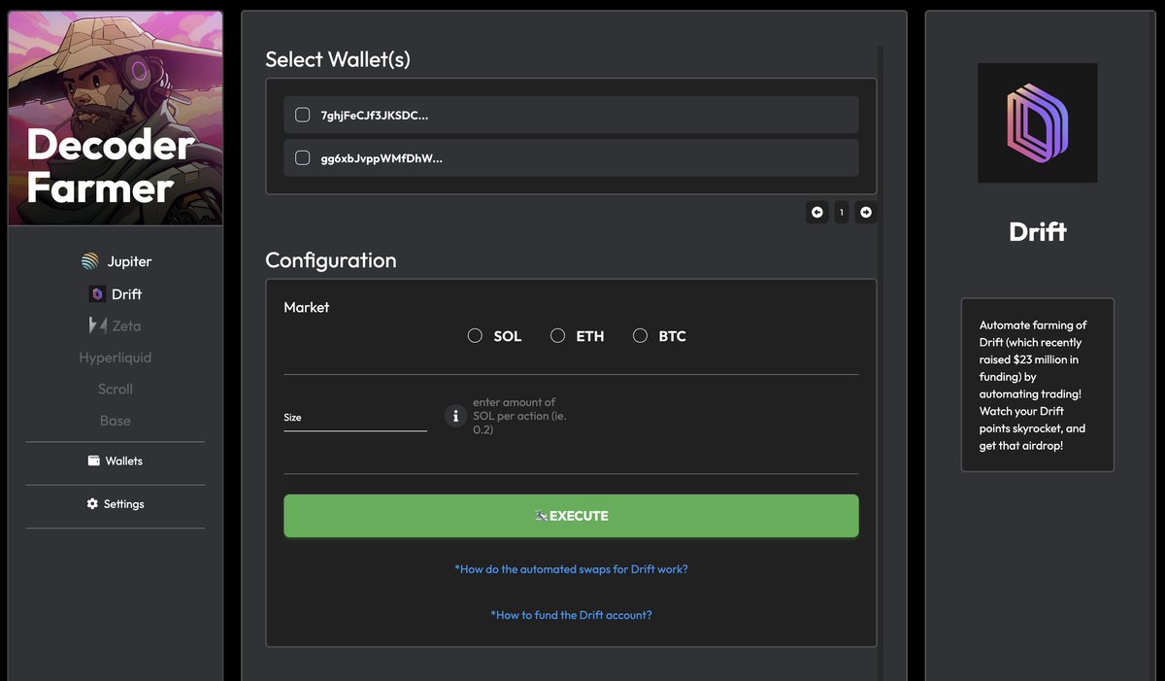
Task: Open the Zeta section
Action: coord(116,326)
